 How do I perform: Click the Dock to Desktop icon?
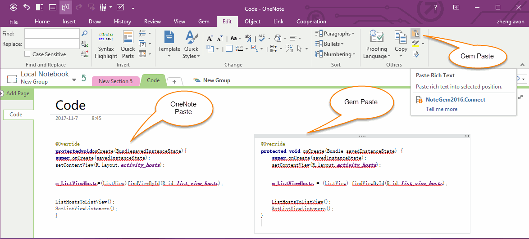click(x=40, y=7)
